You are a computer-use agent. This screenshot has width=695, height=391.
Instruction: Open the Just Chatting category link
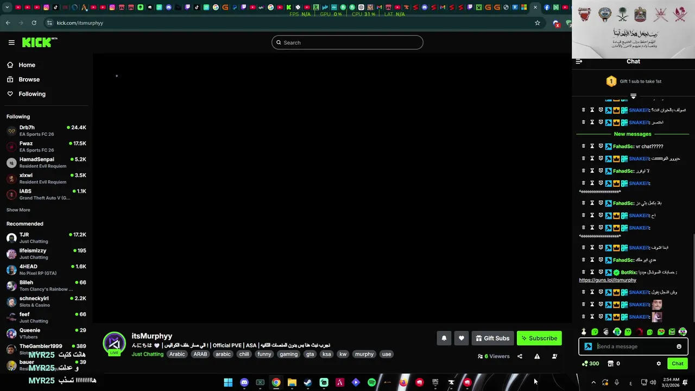click(147, 354)
